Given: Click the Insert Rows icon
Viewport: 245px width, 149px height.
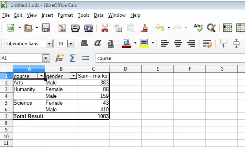Looking at the screenshot, I should (x=227, y=28).
